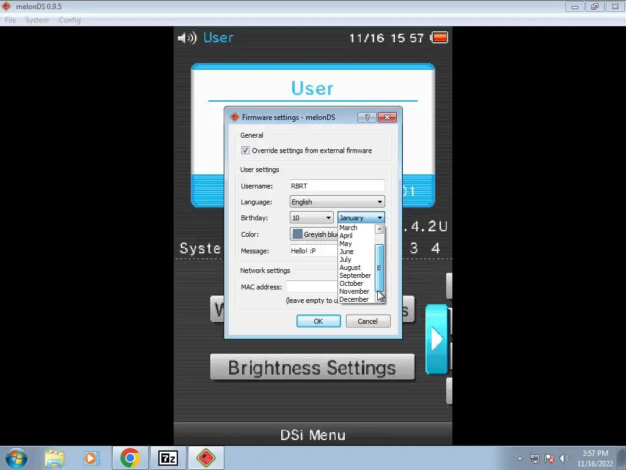Tap DSi Menu at screen bottom
This screenshot has width=626, height=470.
(x=313, y=435)
